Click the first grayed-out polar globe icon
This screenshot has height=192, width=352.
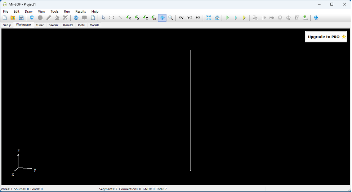click(280, 18)
